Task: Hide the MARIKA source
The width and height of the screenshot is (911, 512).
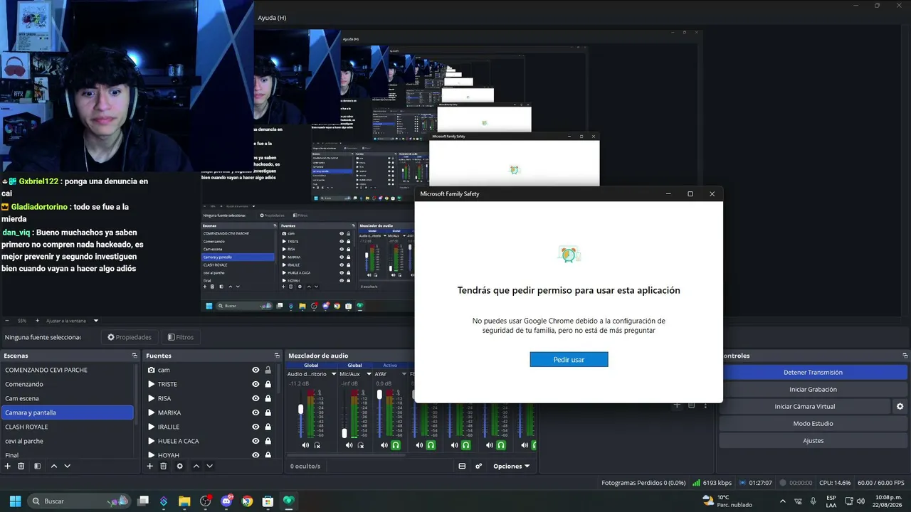Action: (256, 412)
